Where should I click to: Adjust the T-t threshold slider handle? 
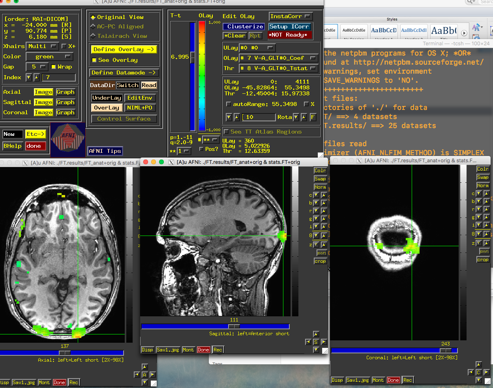(193, 57)
